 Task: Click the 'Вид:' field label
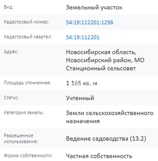9,7
